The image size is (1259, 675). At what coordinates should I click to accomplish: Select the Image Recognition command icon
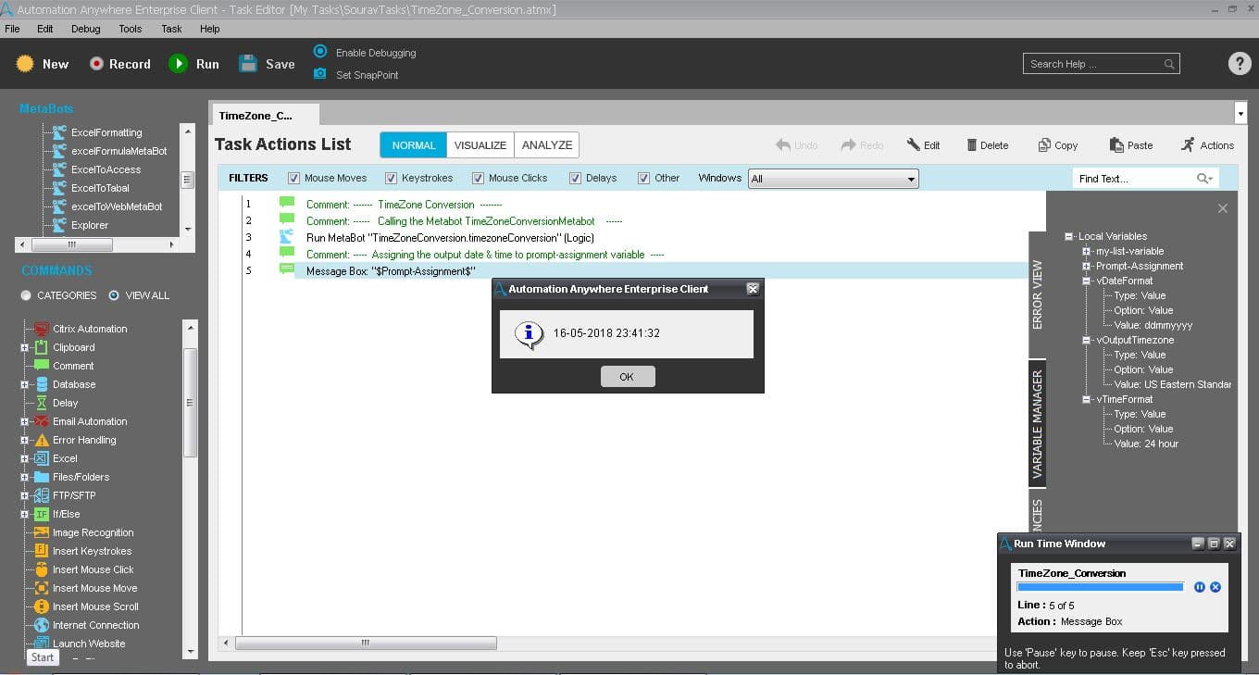coord(42,532)
